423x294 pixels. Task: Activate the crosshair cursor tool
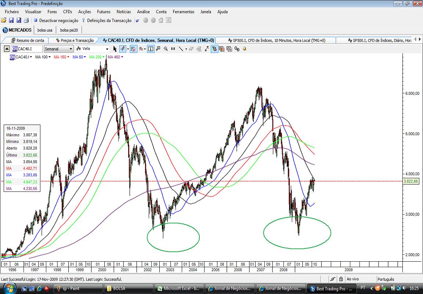[123, 49]
